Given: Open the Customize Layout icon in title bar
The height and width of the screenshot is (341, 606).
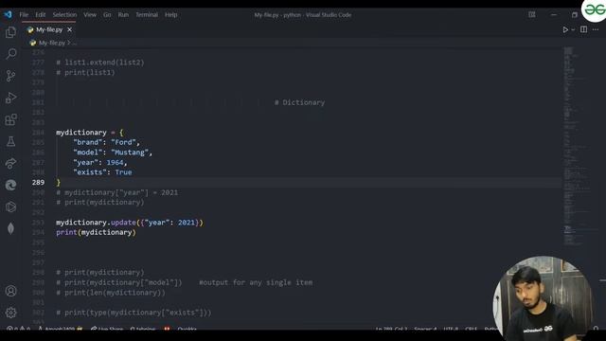Looking at the screenshot, I should 532,15.
